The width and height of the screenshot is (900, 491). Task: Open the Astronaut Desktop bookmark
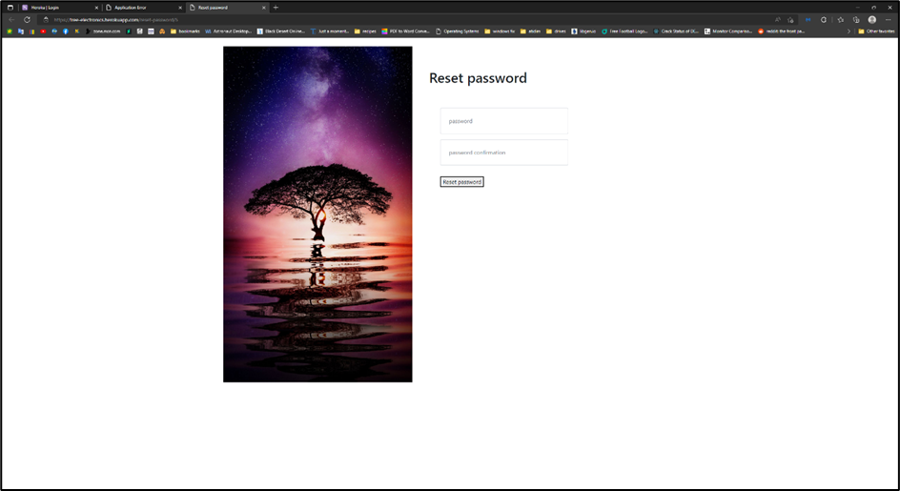coord(228,31)
